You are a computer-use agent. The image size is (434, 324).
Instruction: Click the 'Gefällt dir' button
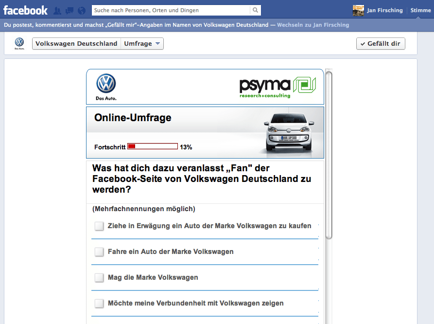coord(381,43)
